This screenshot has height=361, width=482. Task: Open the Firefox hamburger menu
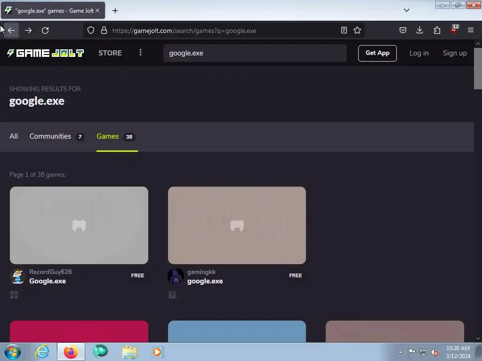click(471, 30)
